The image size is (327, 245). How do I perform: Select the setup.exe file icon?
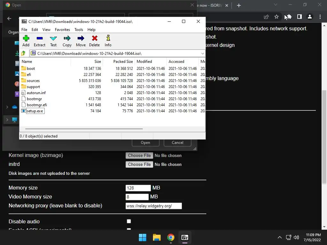point(24,111)
